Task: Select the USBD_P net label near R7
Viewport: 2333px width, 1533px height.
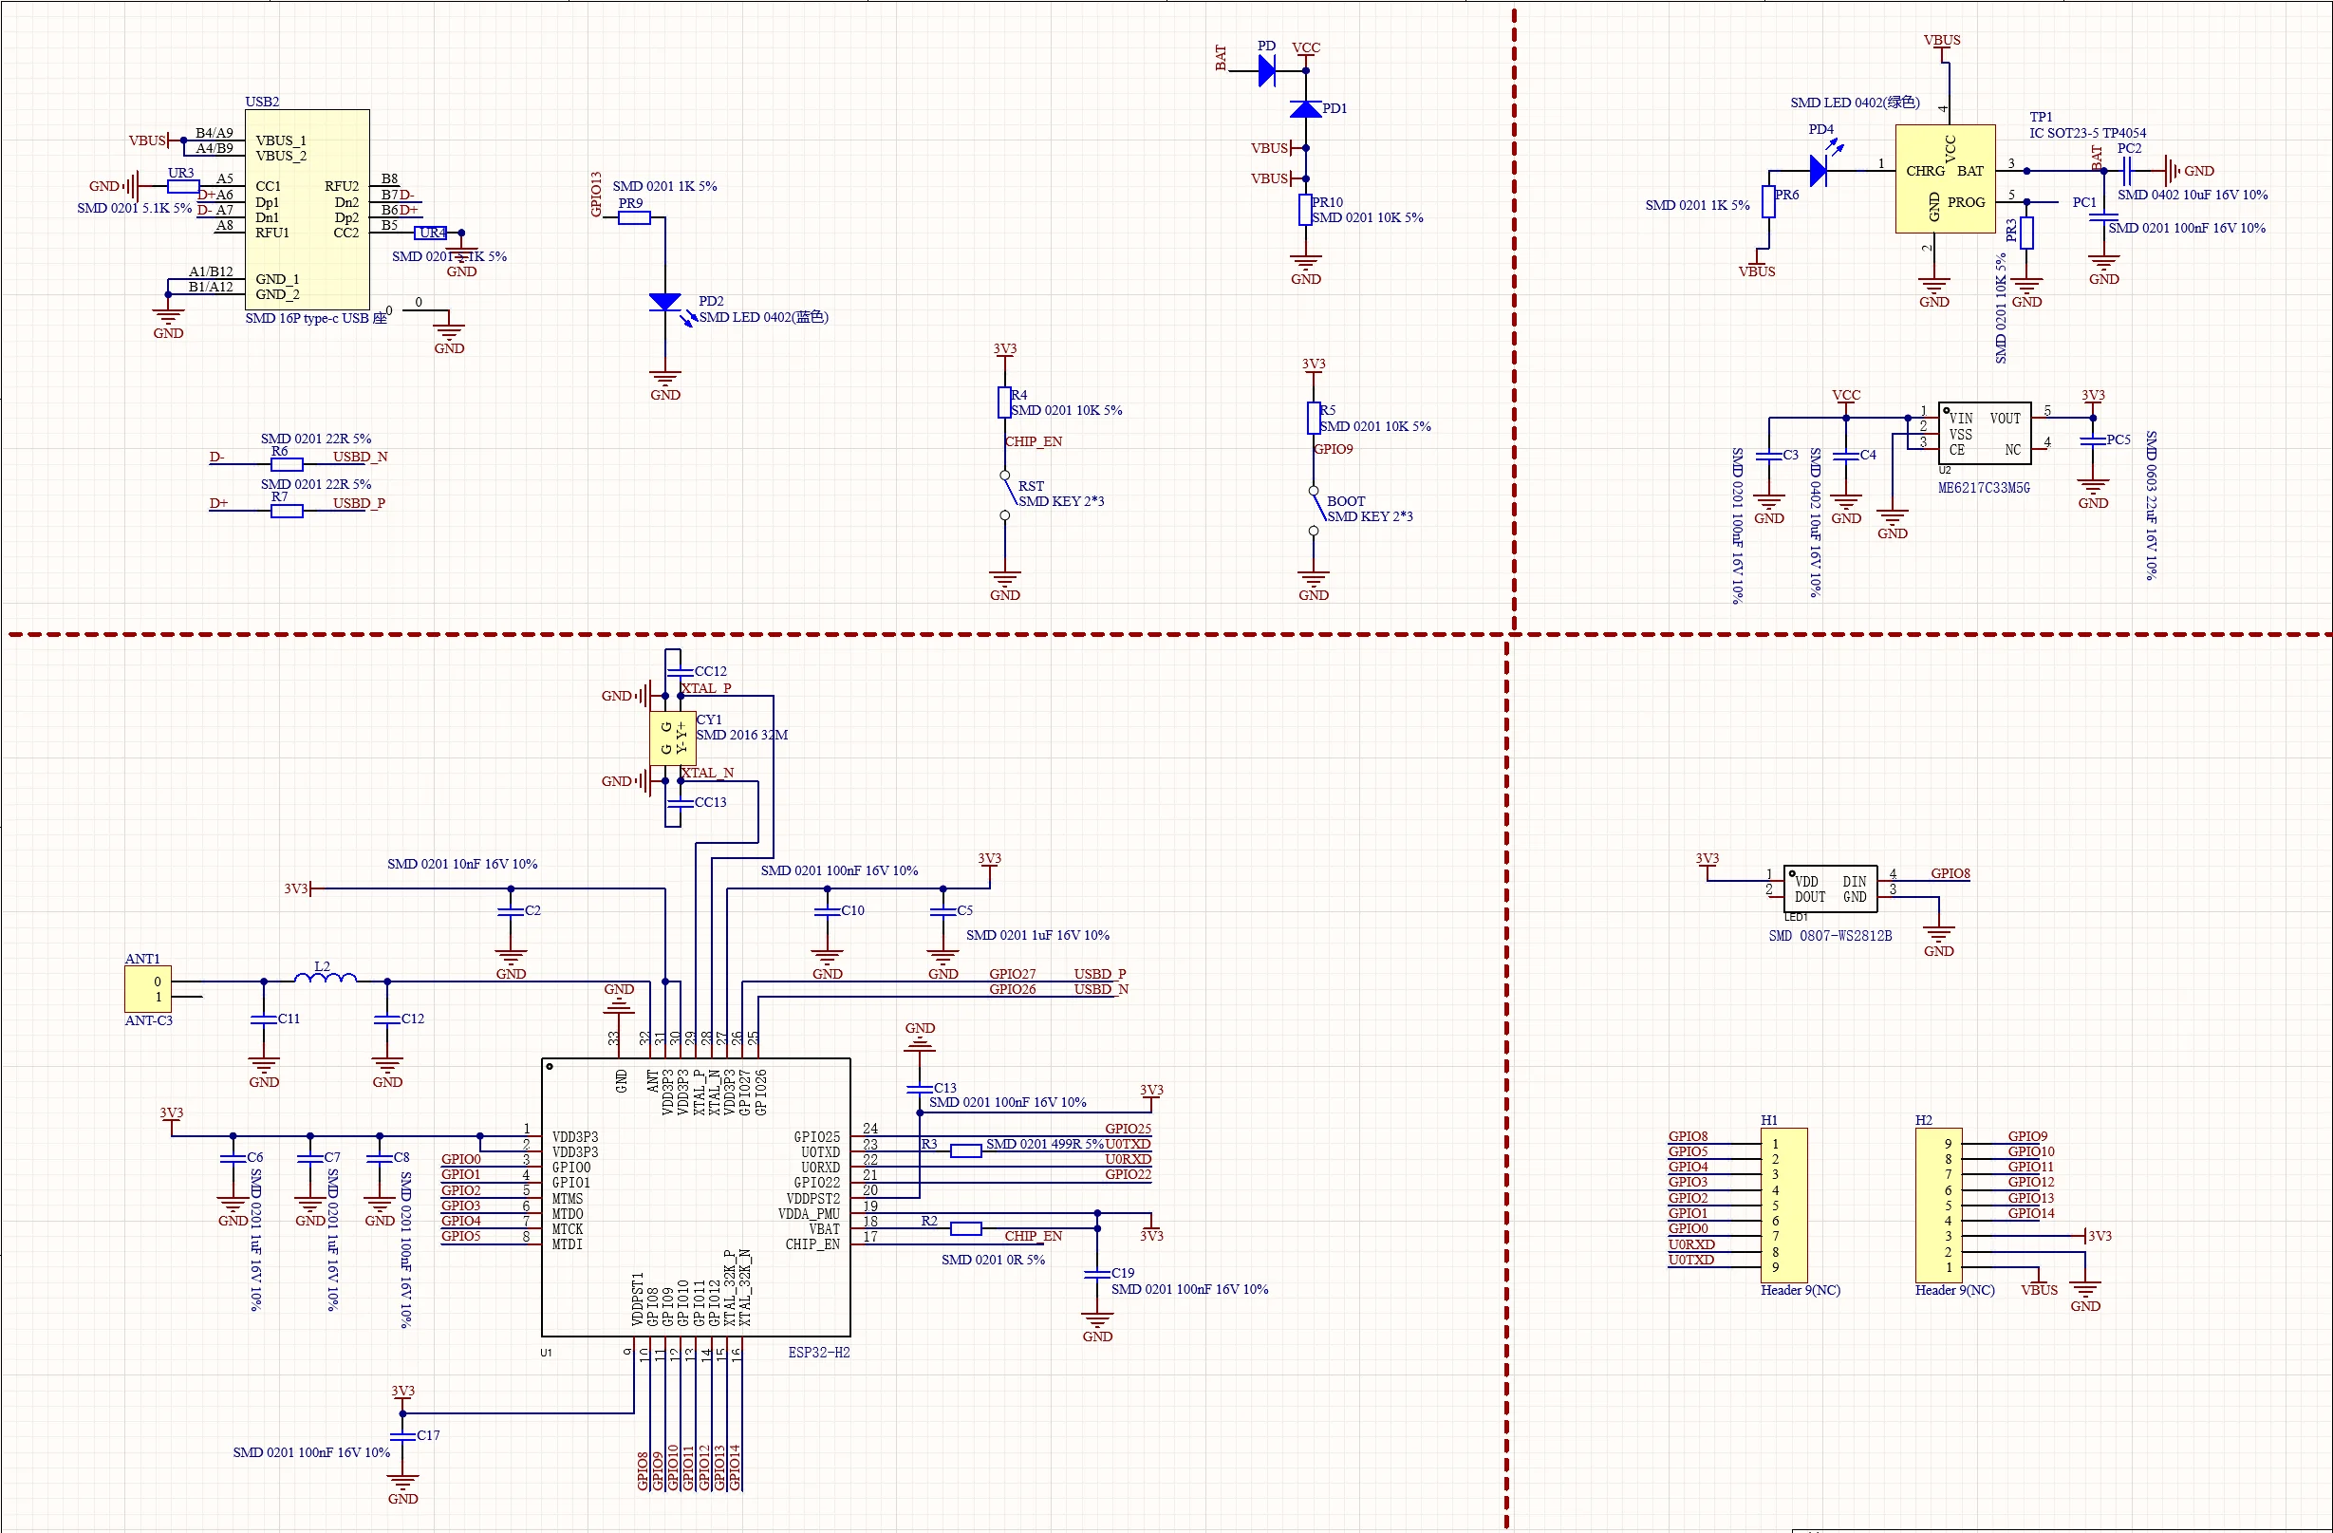Action: [359, 503]
